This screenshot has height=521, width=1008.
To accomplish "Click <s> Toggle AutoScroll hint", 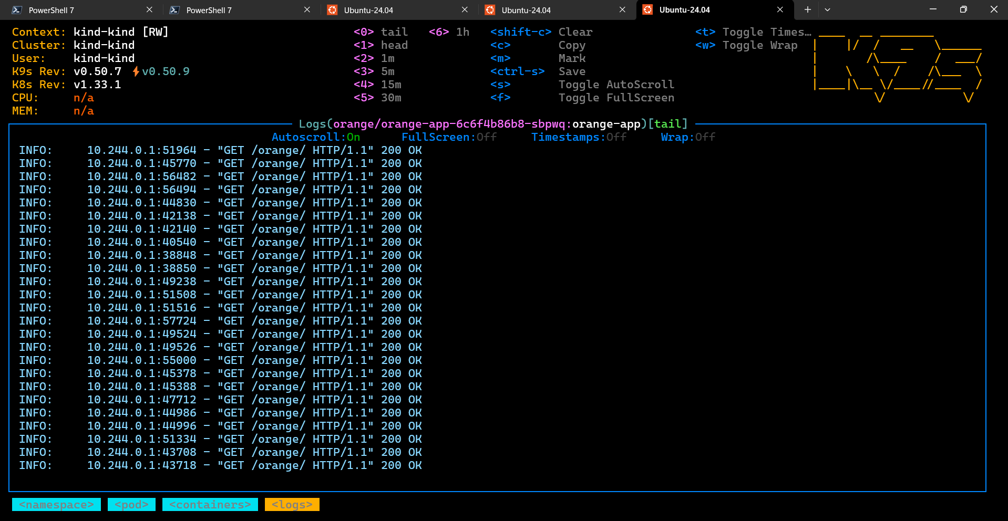I will click(x=582, y=85).
